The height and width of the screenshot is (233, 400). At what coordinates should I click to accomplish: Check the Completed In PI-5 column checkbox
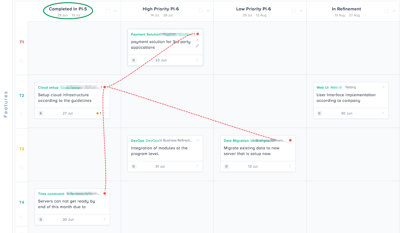tap(108, 10)
